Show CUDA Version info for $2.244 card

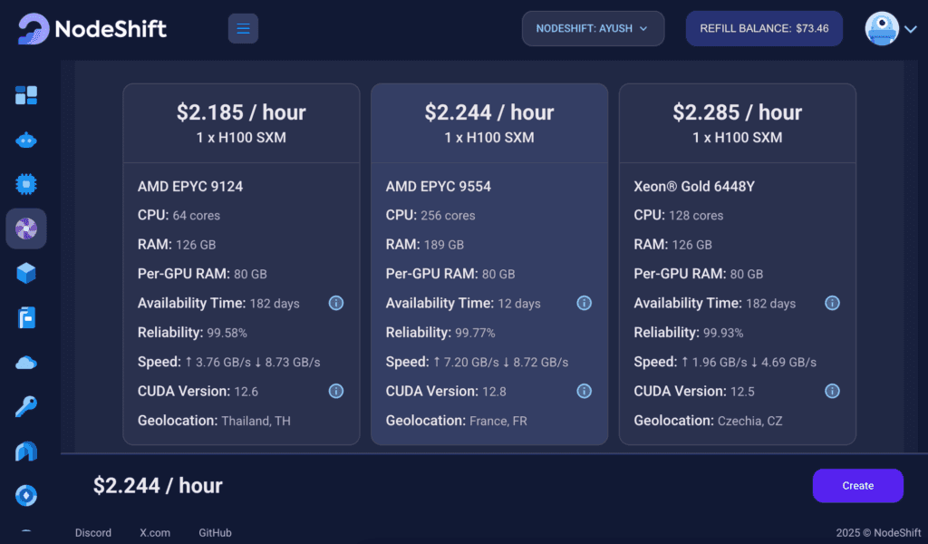point(585,392)
